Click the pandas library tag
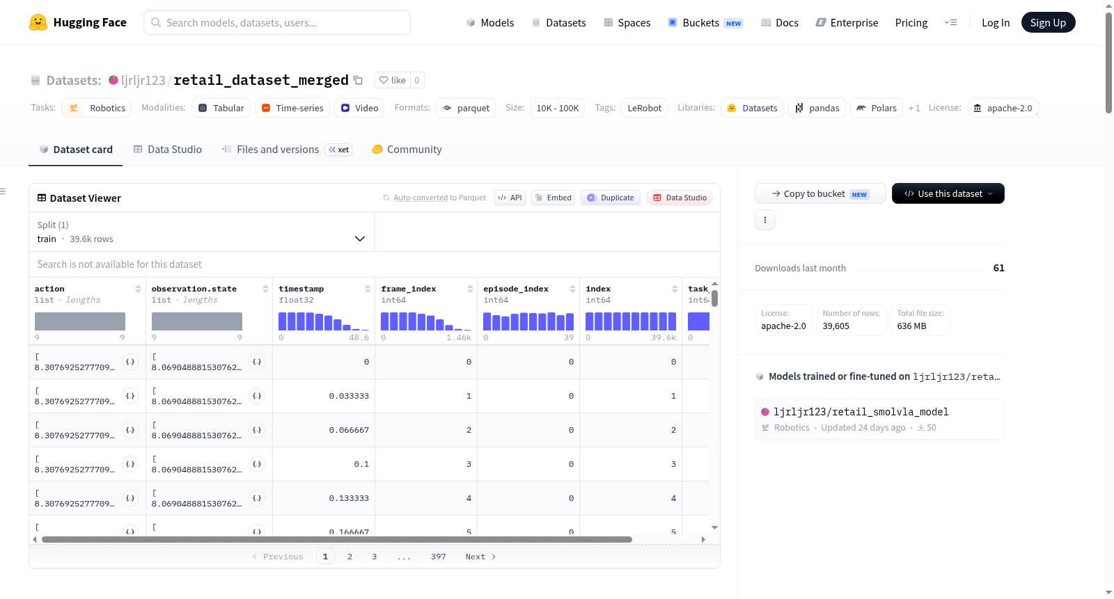Viewport: 1114px width, 599px height. click(x=817, y=108)
